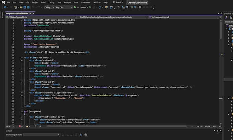
Task: Click the Open File folder icon
Action: [x=21, y=7]
